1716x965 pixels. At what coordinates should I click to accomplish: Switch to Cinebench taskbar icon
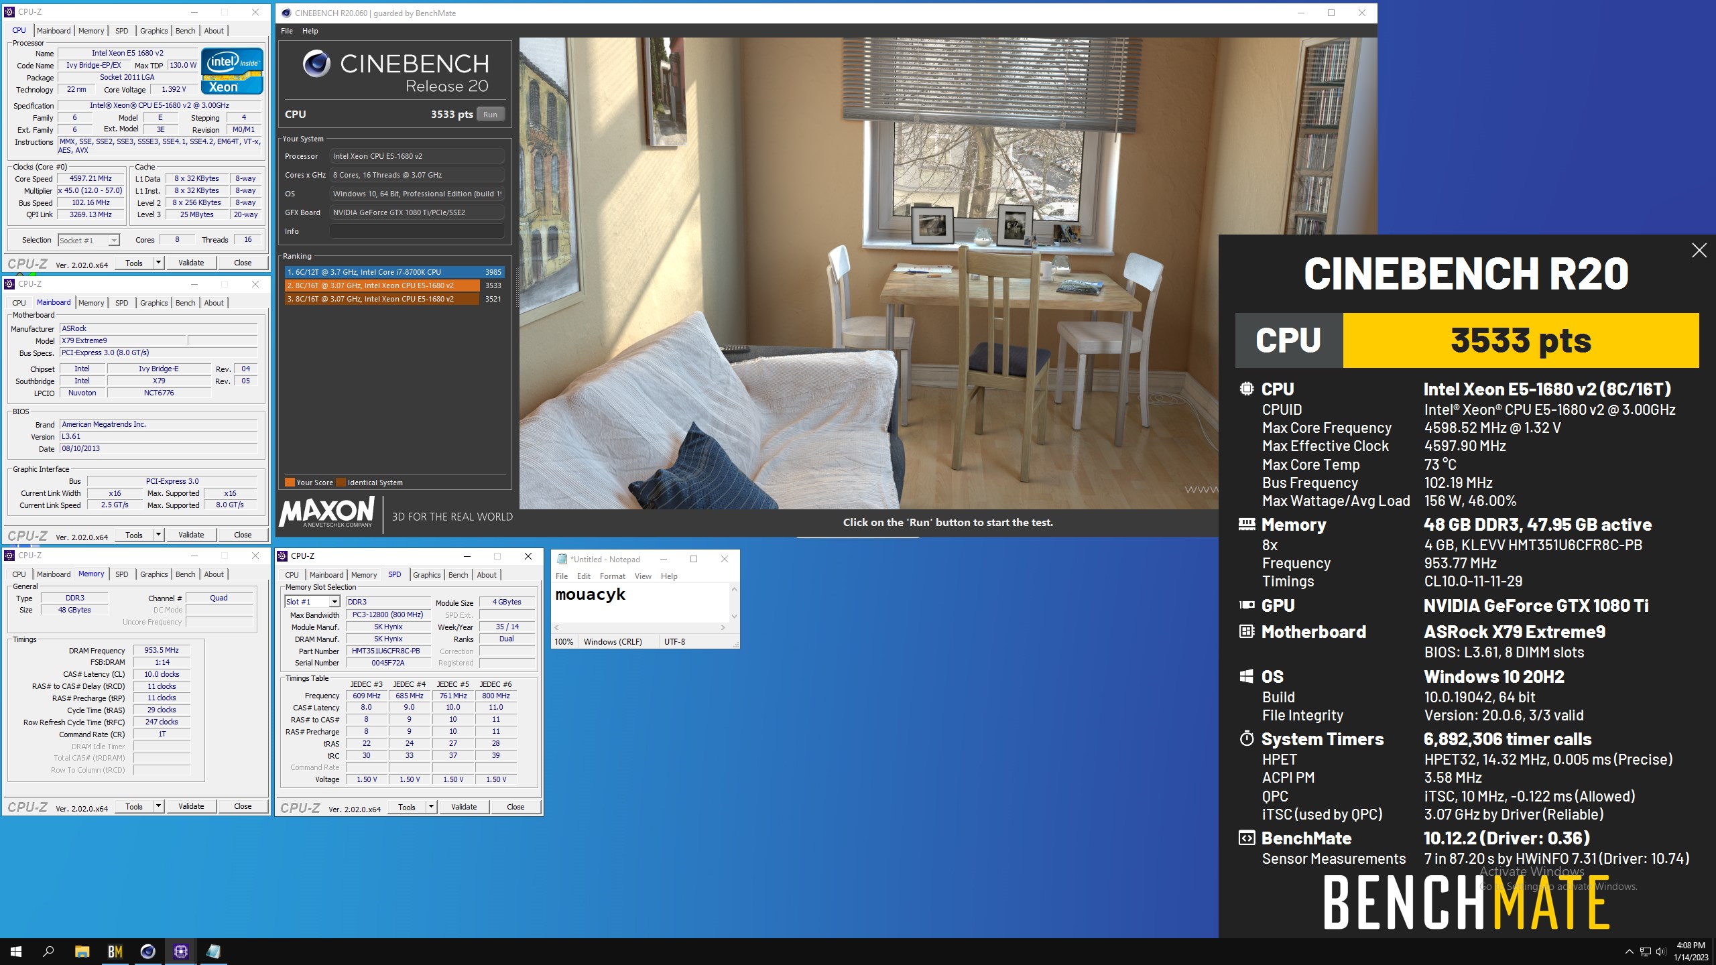point(148,951)
